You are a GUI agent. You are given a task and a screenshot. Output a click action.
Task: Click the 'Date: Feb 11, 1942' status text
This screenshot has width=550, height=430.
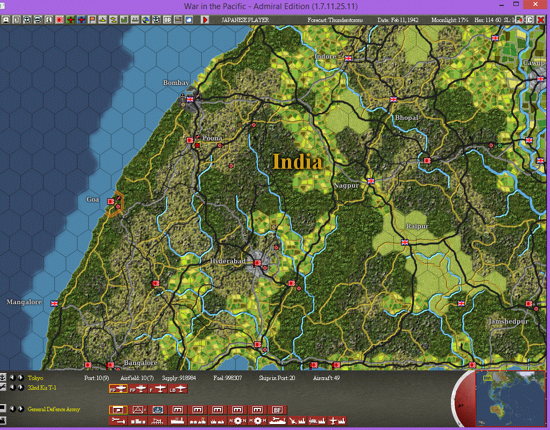tap(398, 20)
